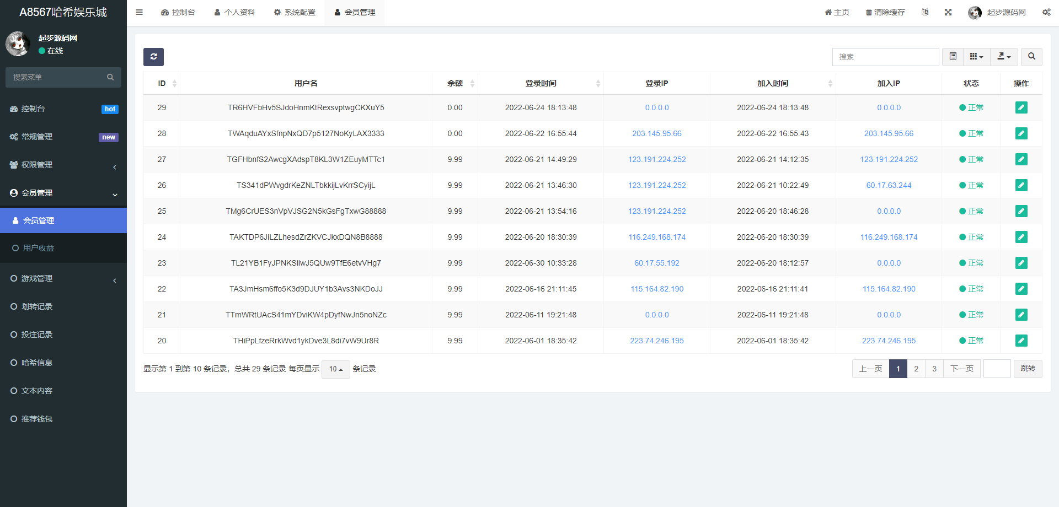Open the export data dropdown
The height and width of the screenshot is (507, 1059).
[1004, 57]
